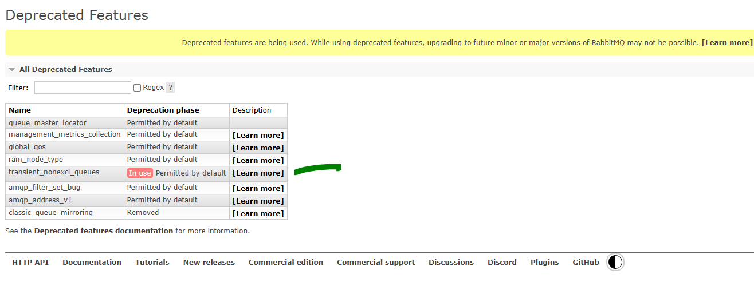Open Learn more for classic_queue_mirroring
Screen dimensions: 754x298
pos(258,213)
